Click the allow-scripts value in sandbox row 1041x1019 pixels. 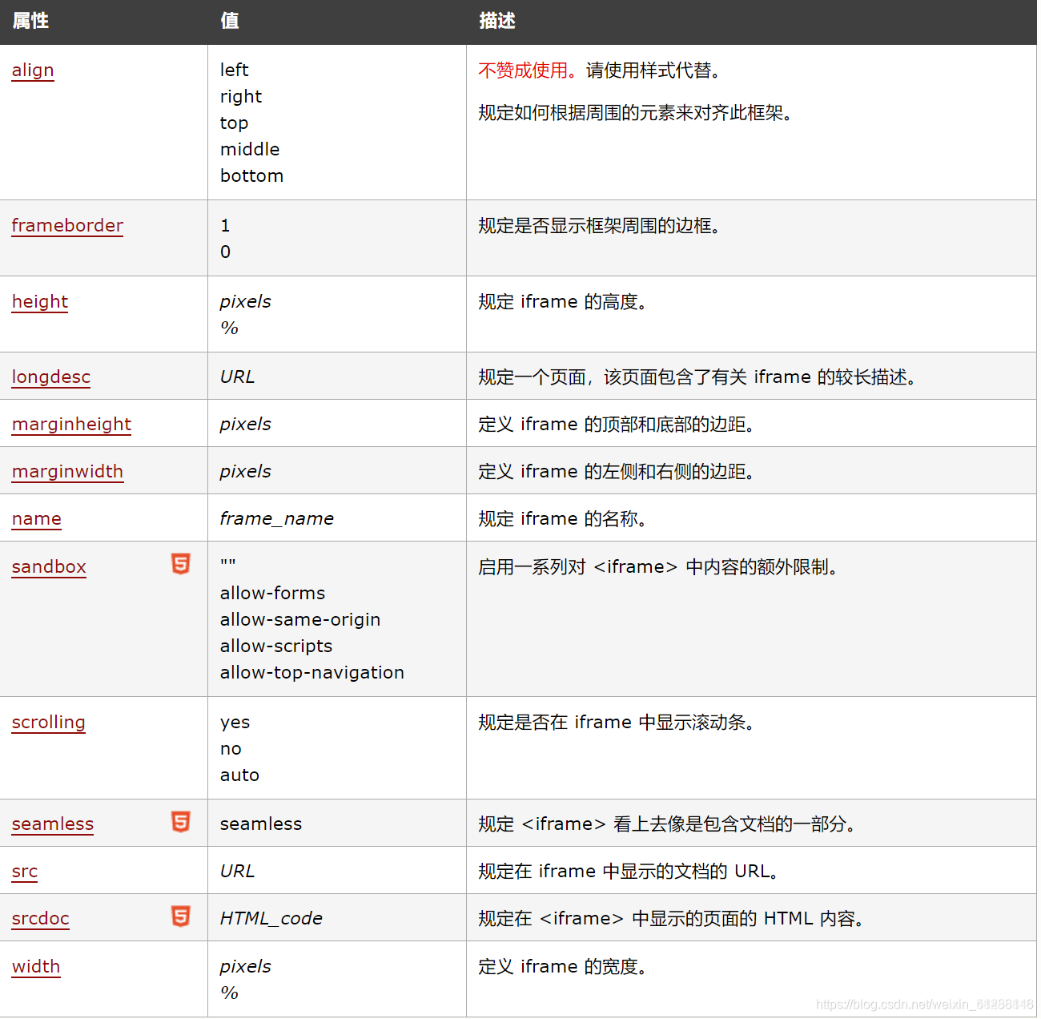(275, 646)
